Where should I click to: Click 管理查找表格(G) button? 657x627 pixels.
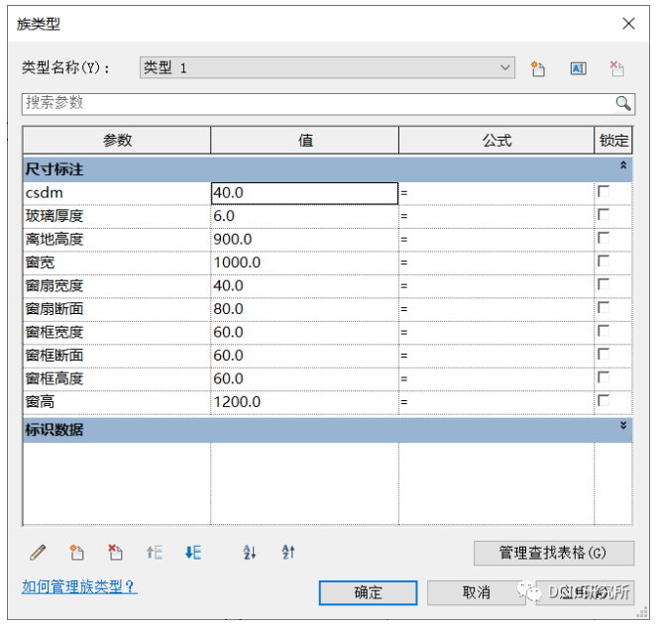pyautogui.click(x=554, y=553)
